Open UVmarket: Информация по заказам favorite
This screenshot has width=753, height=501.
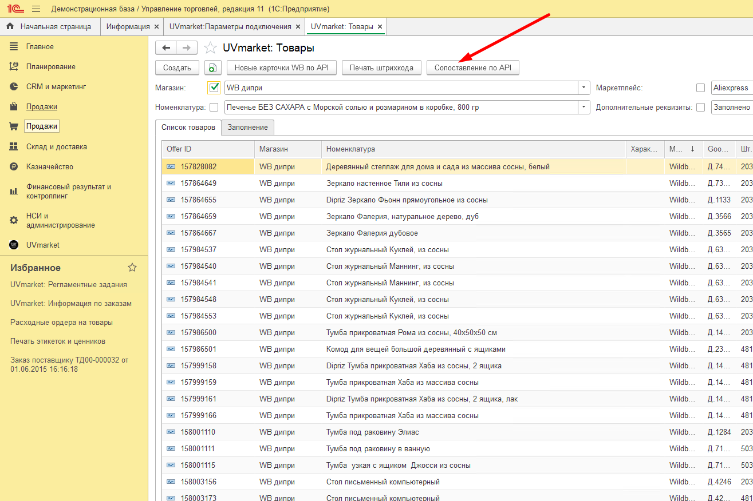(71, 303)
